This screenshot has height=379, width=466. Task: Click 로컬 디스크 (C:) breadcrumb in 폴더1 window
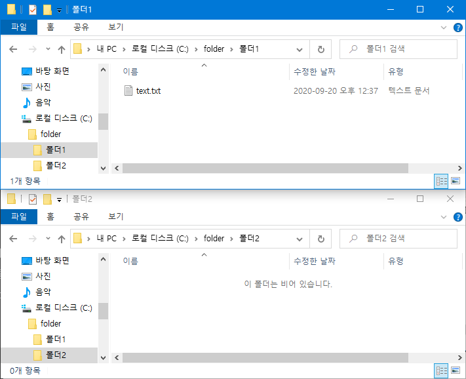pyautogui.click(x=160, y=49)
